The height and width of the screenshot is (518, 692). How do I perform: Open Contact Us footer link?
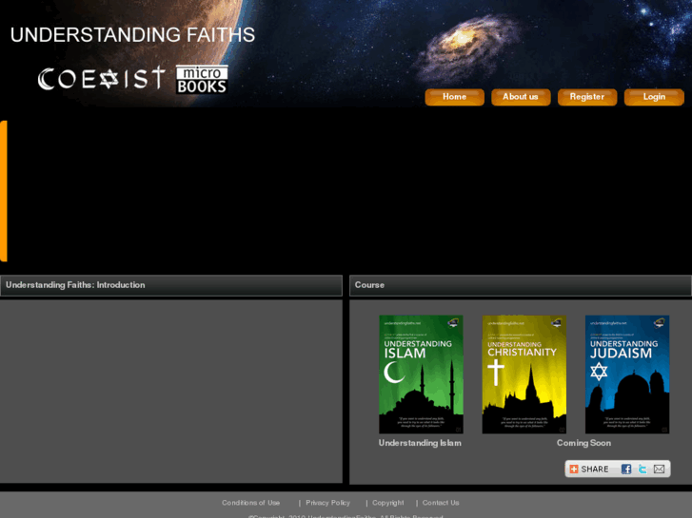coord(441,503)
